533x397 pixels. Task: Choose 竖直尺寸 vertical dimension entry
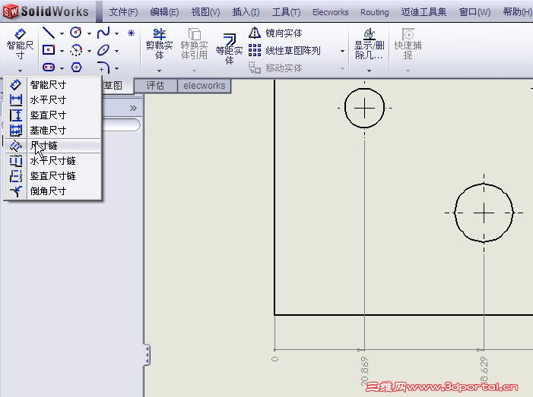click(x=52, y=115)
